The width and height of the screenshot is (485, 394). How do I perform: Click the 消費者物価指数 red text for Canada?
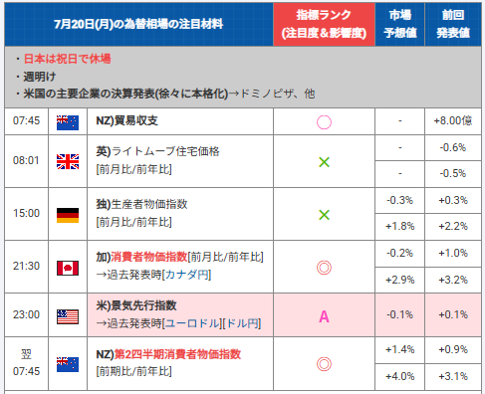pos(149,257)
